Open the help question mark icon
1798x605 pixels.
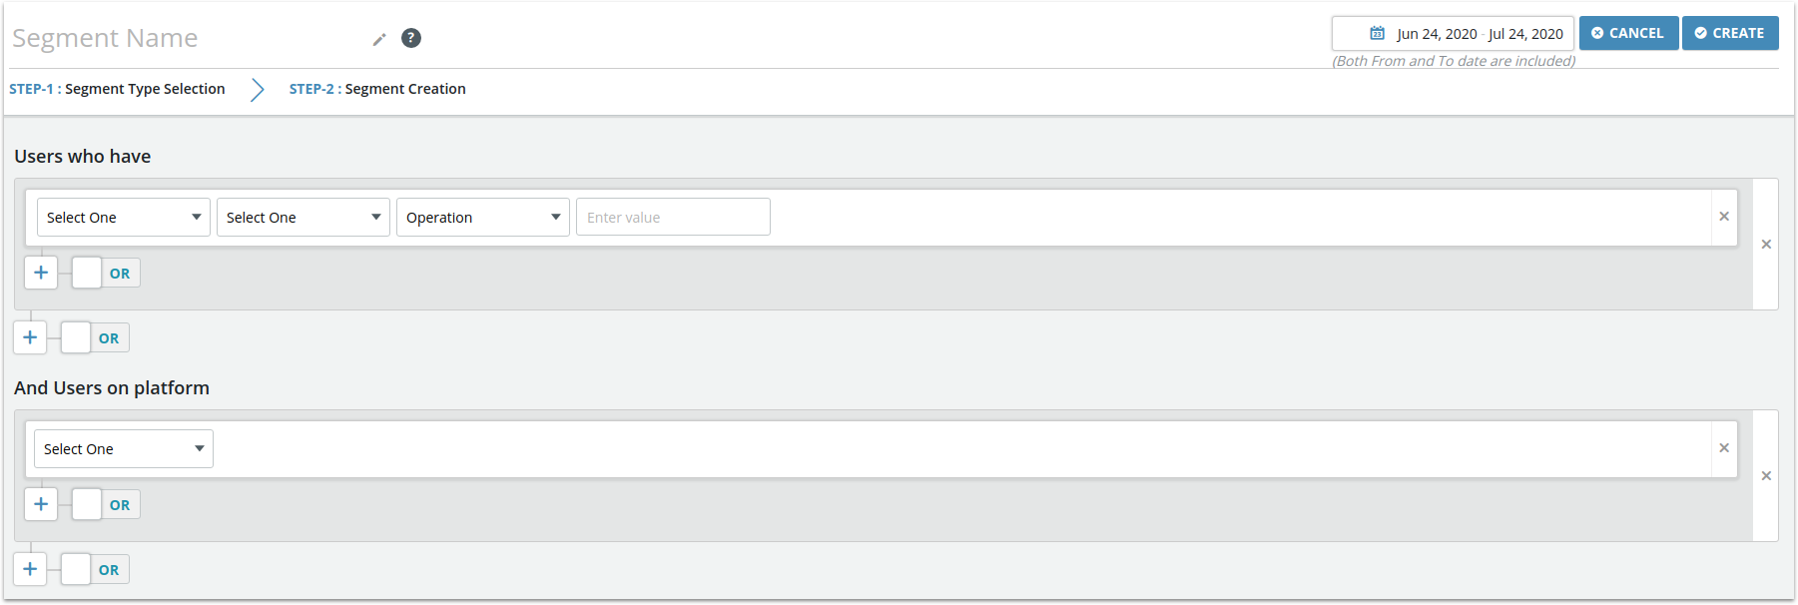click(411, 38)
